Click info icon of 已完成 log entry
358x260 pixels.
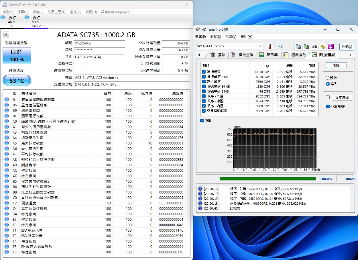(x=200, y=208)
